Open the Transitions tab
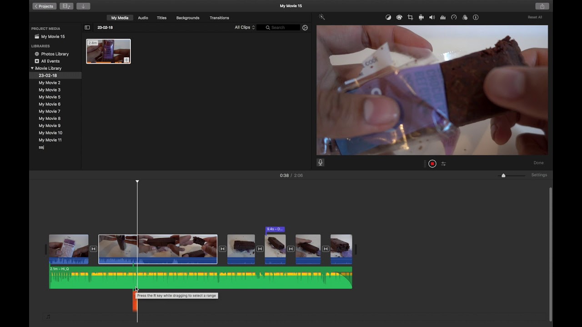Screen dimensions: 582x327 click(x=219, y=18)
